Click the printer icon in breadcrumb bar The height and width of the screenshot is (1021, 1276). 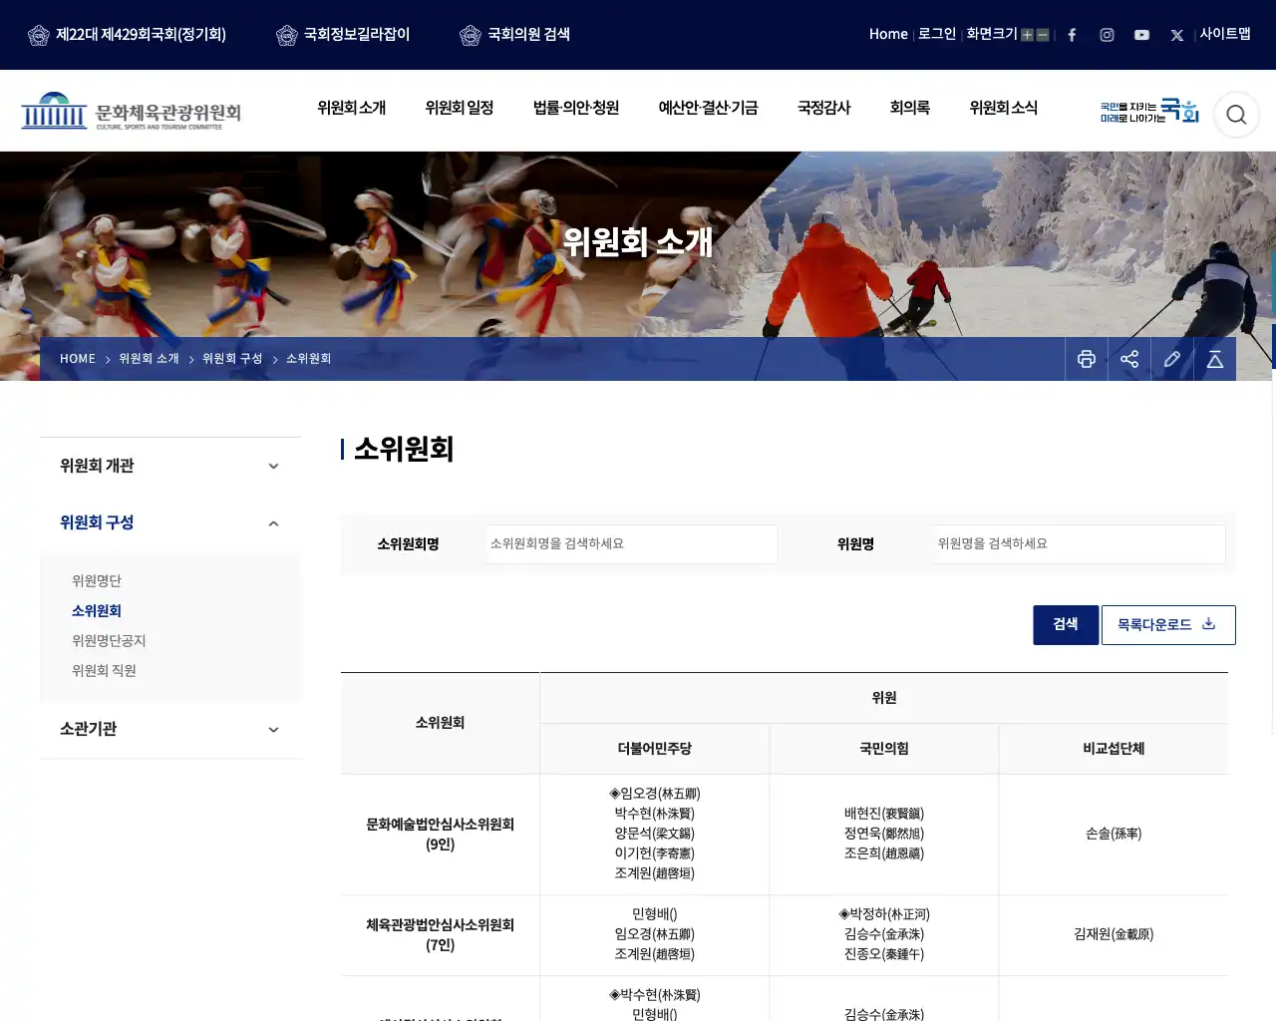click(x=1087, y=359)
